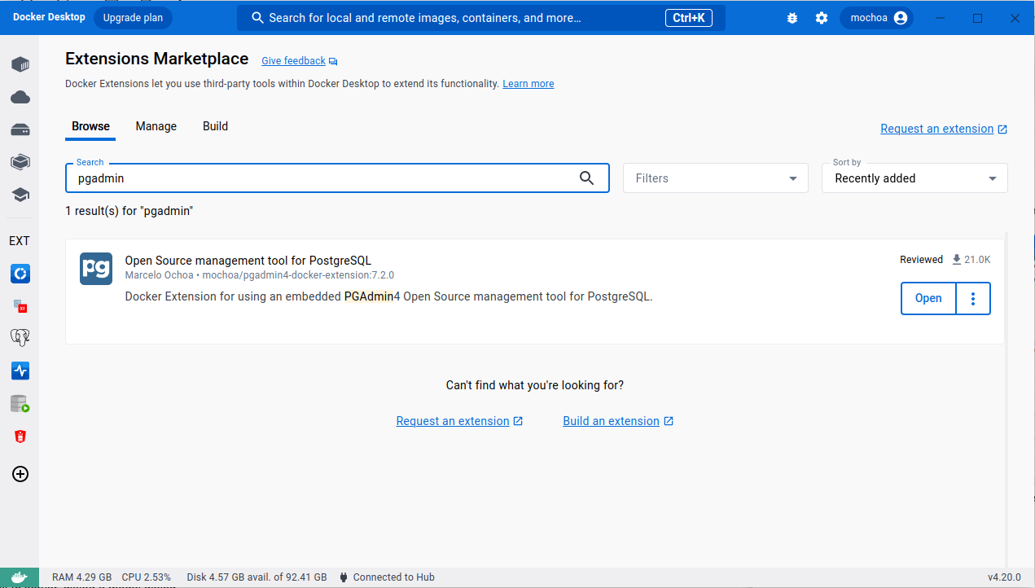Open the Volumes section in sidebar
The height and width of the screenshot is (588, 1035).
click(x=20, y=129)
